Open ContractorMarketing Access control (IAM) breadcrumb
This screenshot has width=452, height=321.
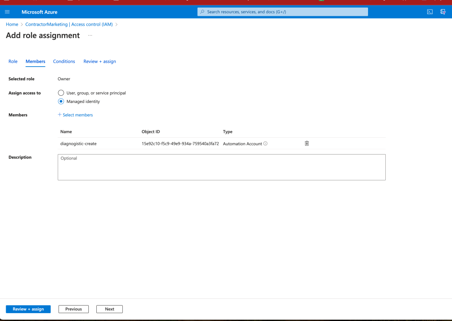tap(69, 24)
